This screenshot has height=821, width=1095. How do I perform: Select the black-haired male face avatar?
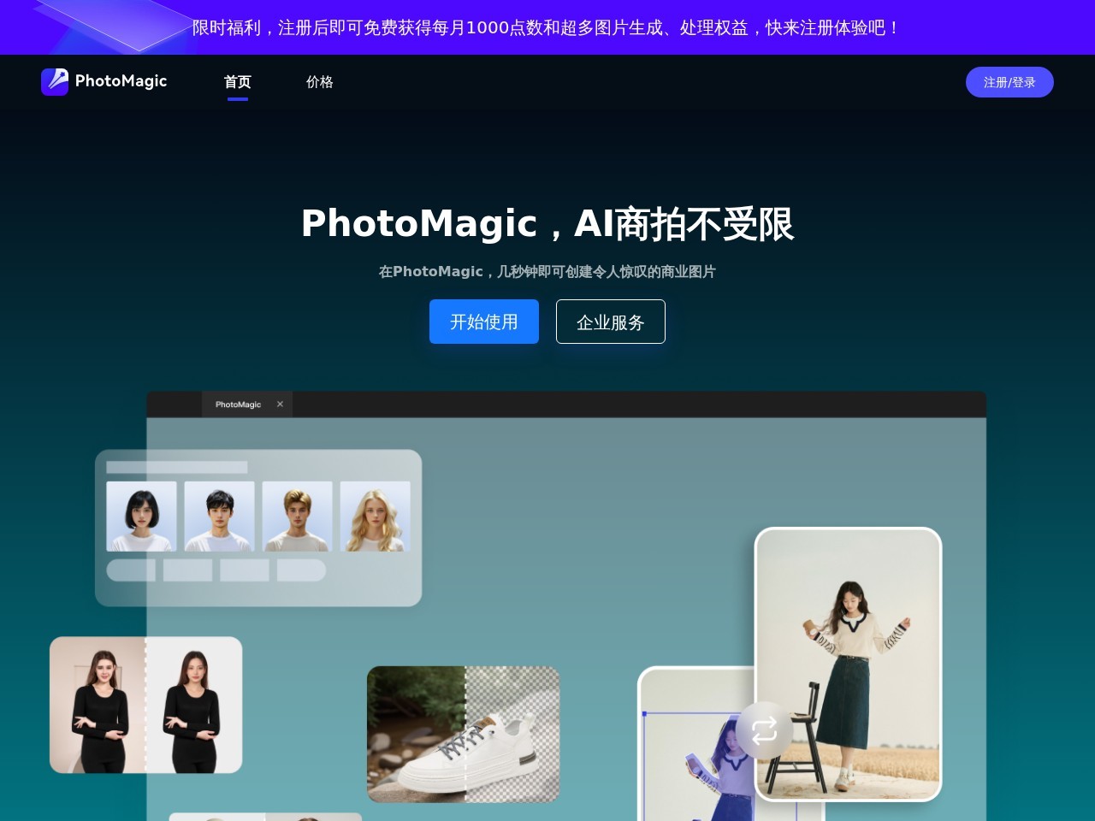pos(219,515)
